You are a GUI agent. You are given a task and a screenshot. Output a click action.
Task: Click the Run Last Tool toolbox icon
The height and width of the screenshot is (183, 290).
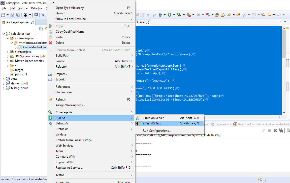pos(189,15)
